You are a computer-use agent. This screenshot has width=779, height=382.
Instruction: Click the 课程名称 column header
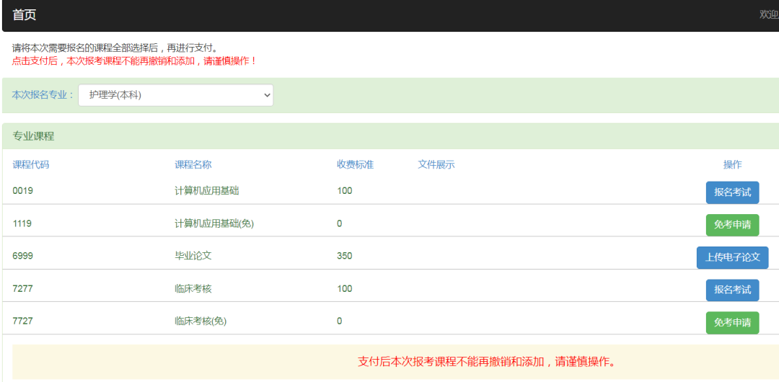point(193,164)
